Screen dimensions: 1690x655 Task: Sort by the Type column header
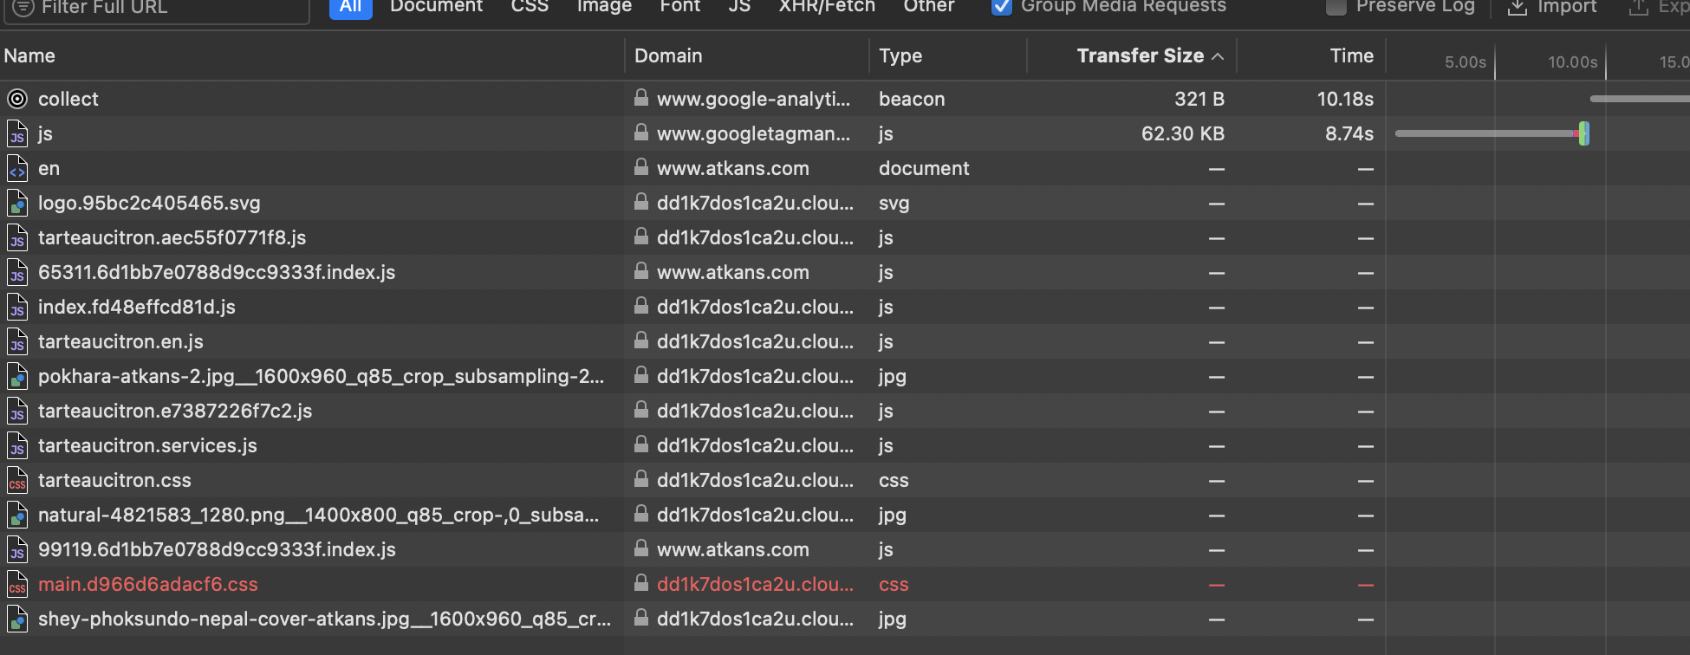click(x=900, y=55)
